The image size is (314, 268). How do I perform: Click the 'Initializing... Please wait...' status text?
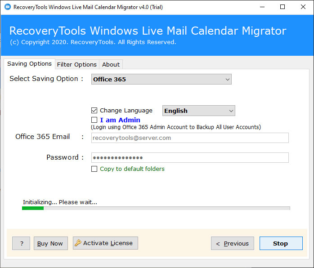60,202
